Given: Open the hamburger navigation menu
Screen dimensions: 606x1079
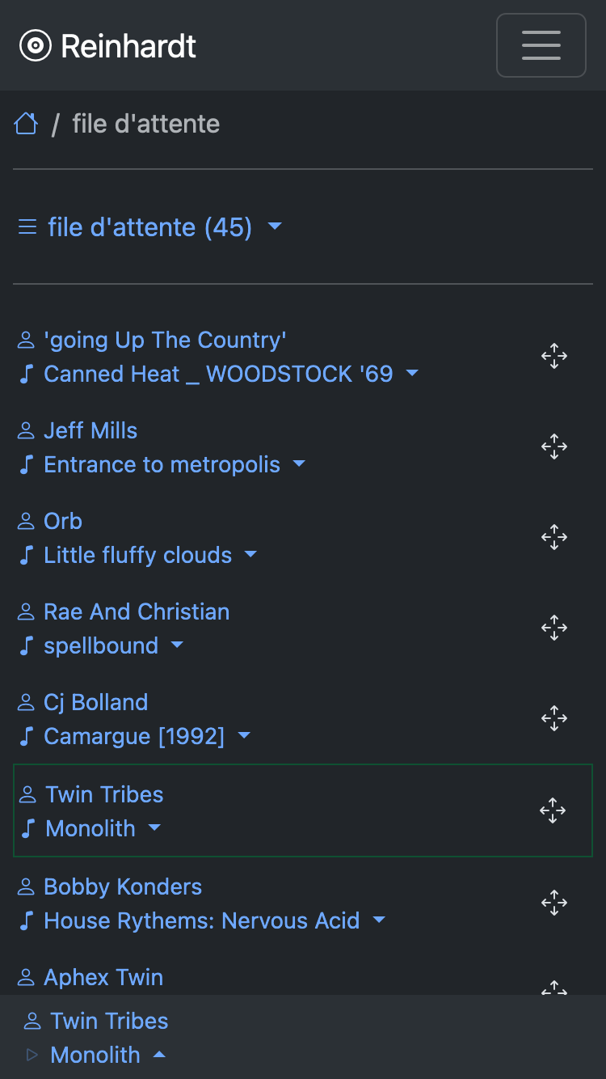Looking at the screenshot, I should [541, 45].
